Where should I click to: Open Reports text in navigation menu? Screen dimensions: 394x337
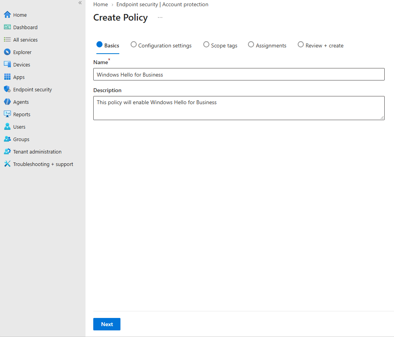tap(22, 114)
